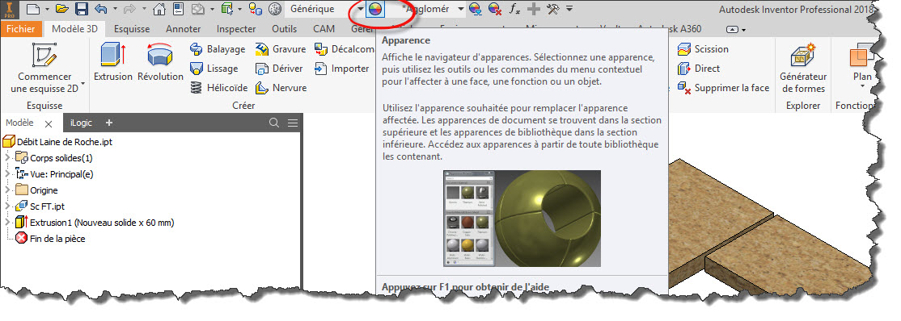This screenshot has width=901, height=321.
Task: Select the Lissage loft tool
Action: (214, 69)
